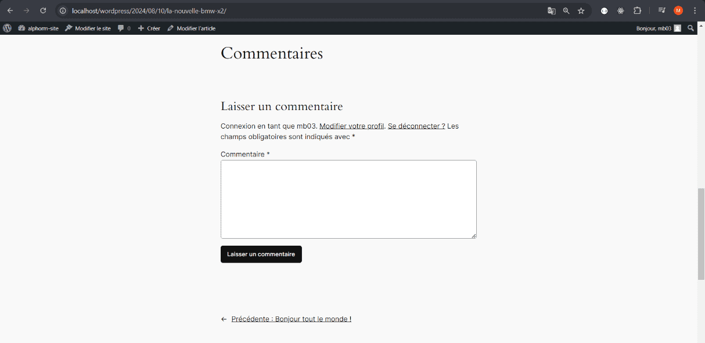Open the browser extensions puzzle icon
705x343 pixels.
637,10
